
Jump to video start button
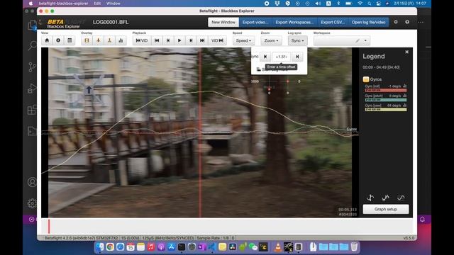click(142, 40)
